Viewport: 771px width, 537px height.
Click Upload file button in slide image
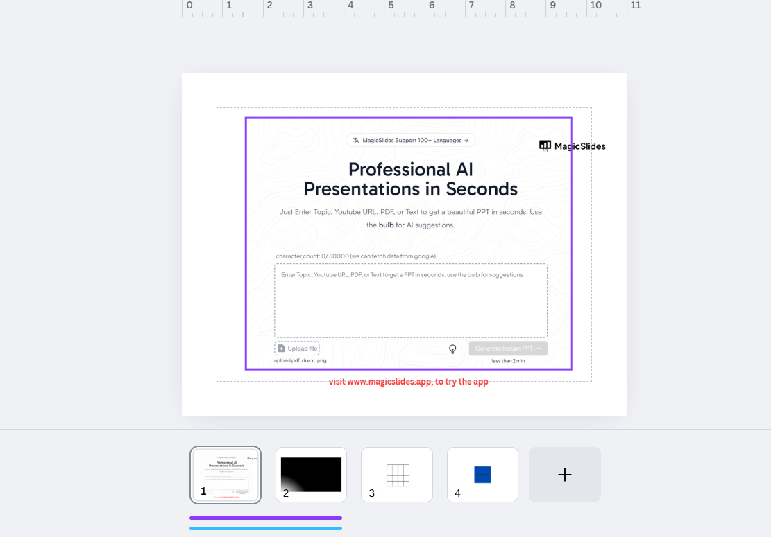[297, 349]
